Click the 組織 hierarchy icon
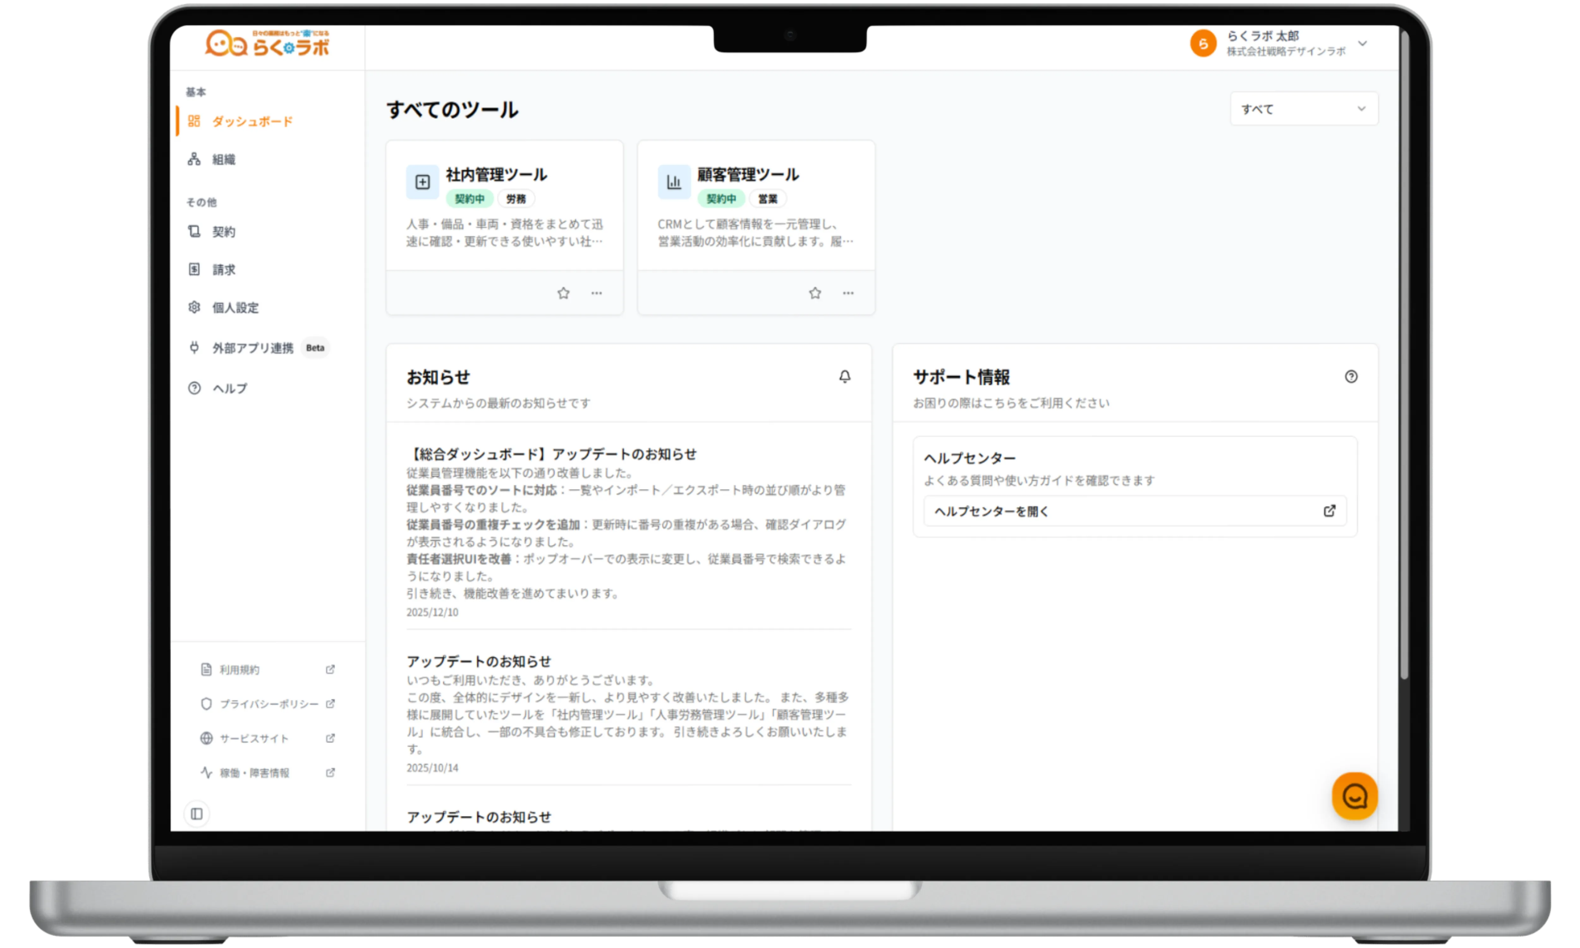The height and width of the screenshot is (948, 1580). point(194,159)
